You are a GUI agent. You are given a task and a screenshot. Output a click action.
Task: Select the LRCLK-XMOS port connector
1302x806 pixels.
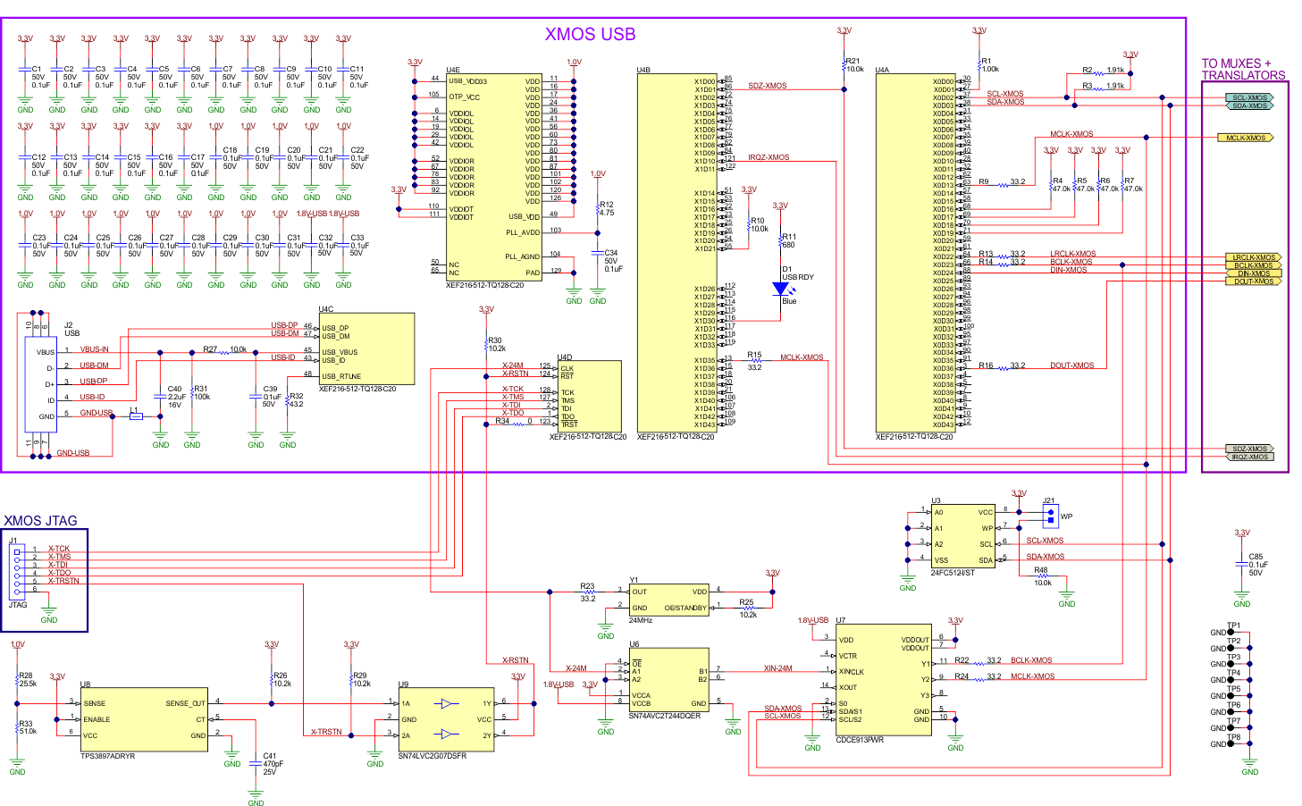coord(1253,257)
